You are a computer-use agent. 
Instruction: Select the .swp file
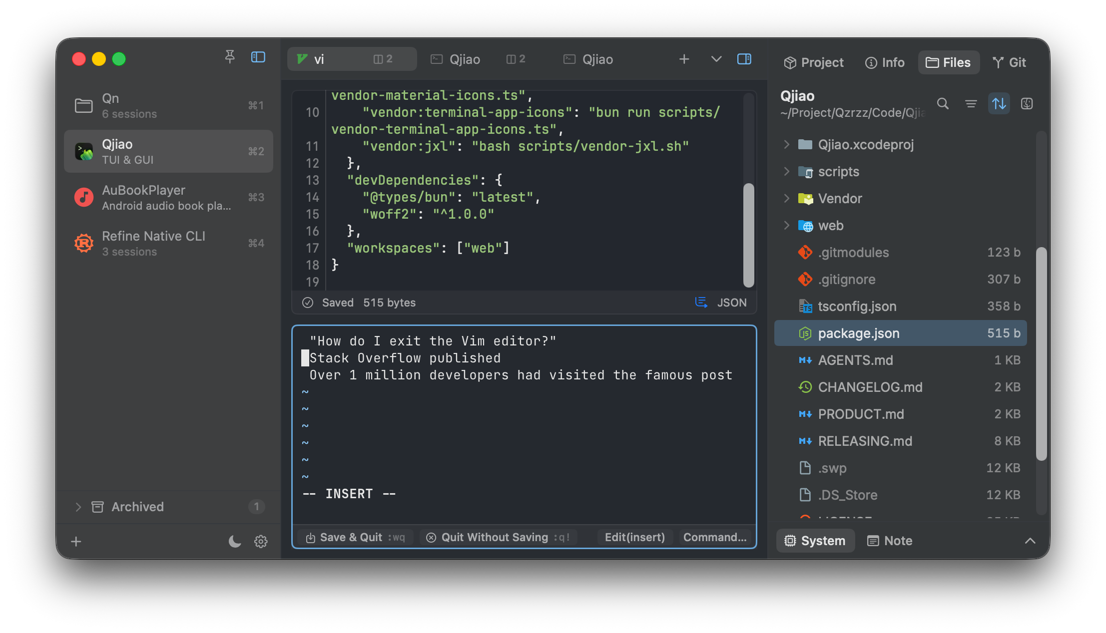point(900,468)
